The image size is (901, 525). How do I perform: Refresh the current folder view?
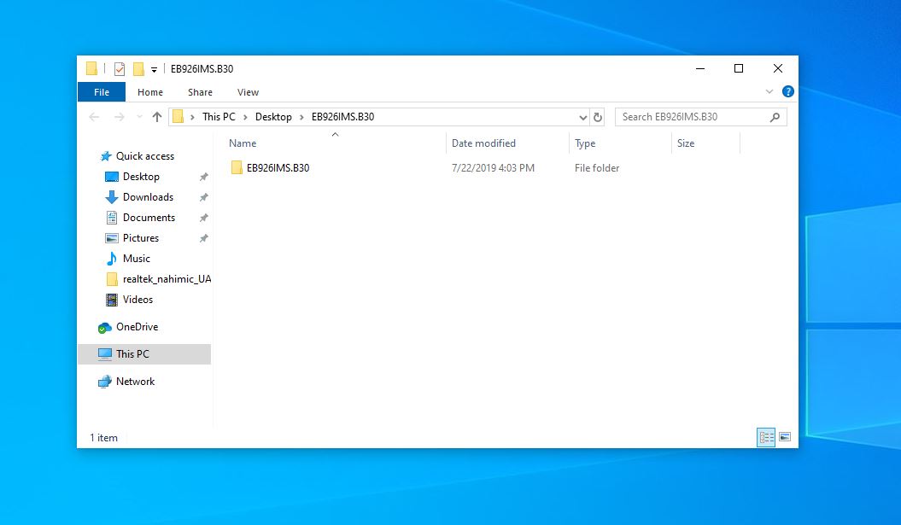tap(598, 117)
